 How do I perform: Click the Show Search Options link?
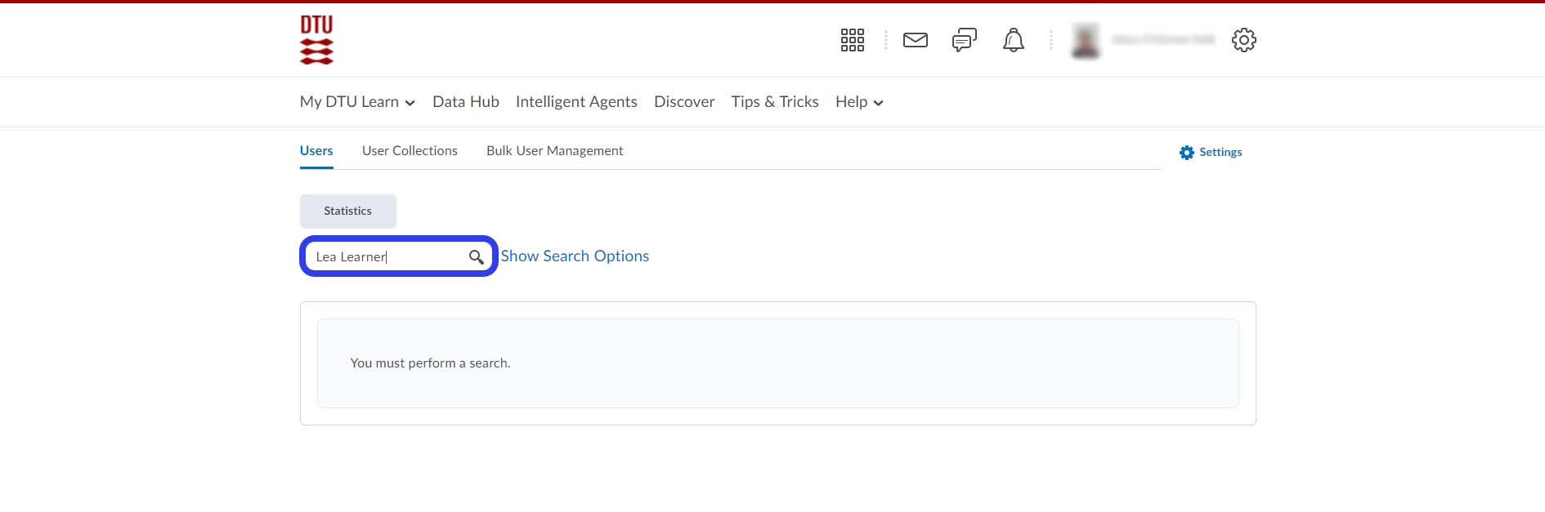(575, 256)
